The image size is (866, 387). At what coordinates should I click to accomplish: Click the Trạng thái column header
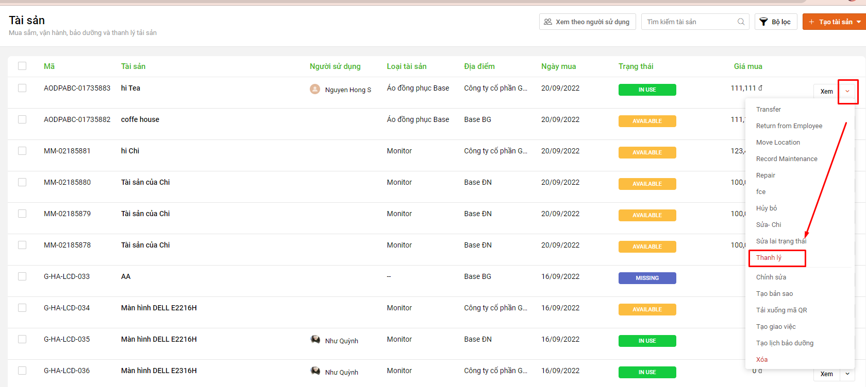[x=636, y=66]
